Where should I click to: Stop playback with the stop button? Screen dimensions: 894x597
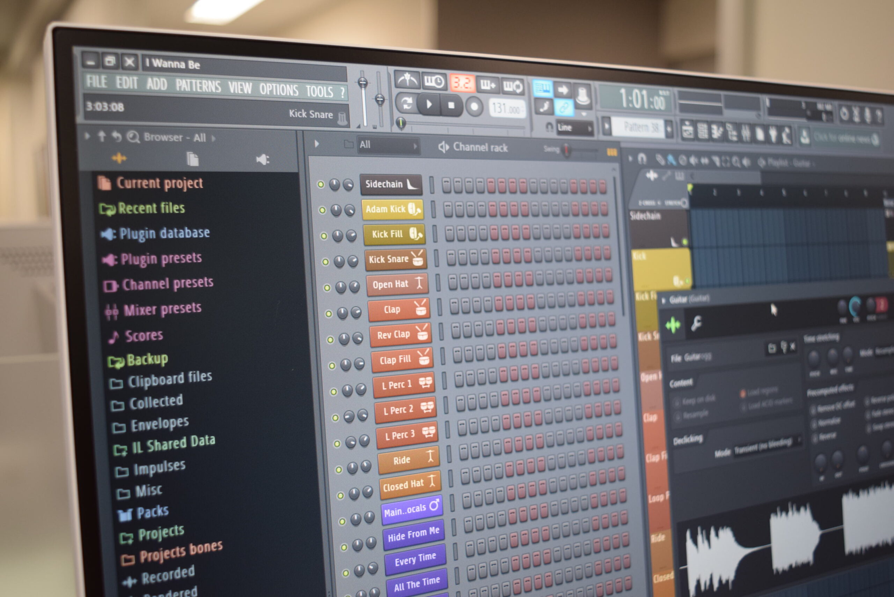tap(451, 105)
